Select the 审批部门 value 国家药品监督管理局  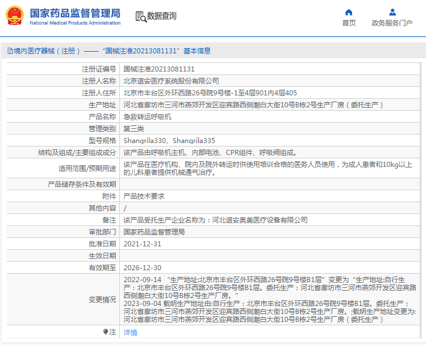pos(154,232)
